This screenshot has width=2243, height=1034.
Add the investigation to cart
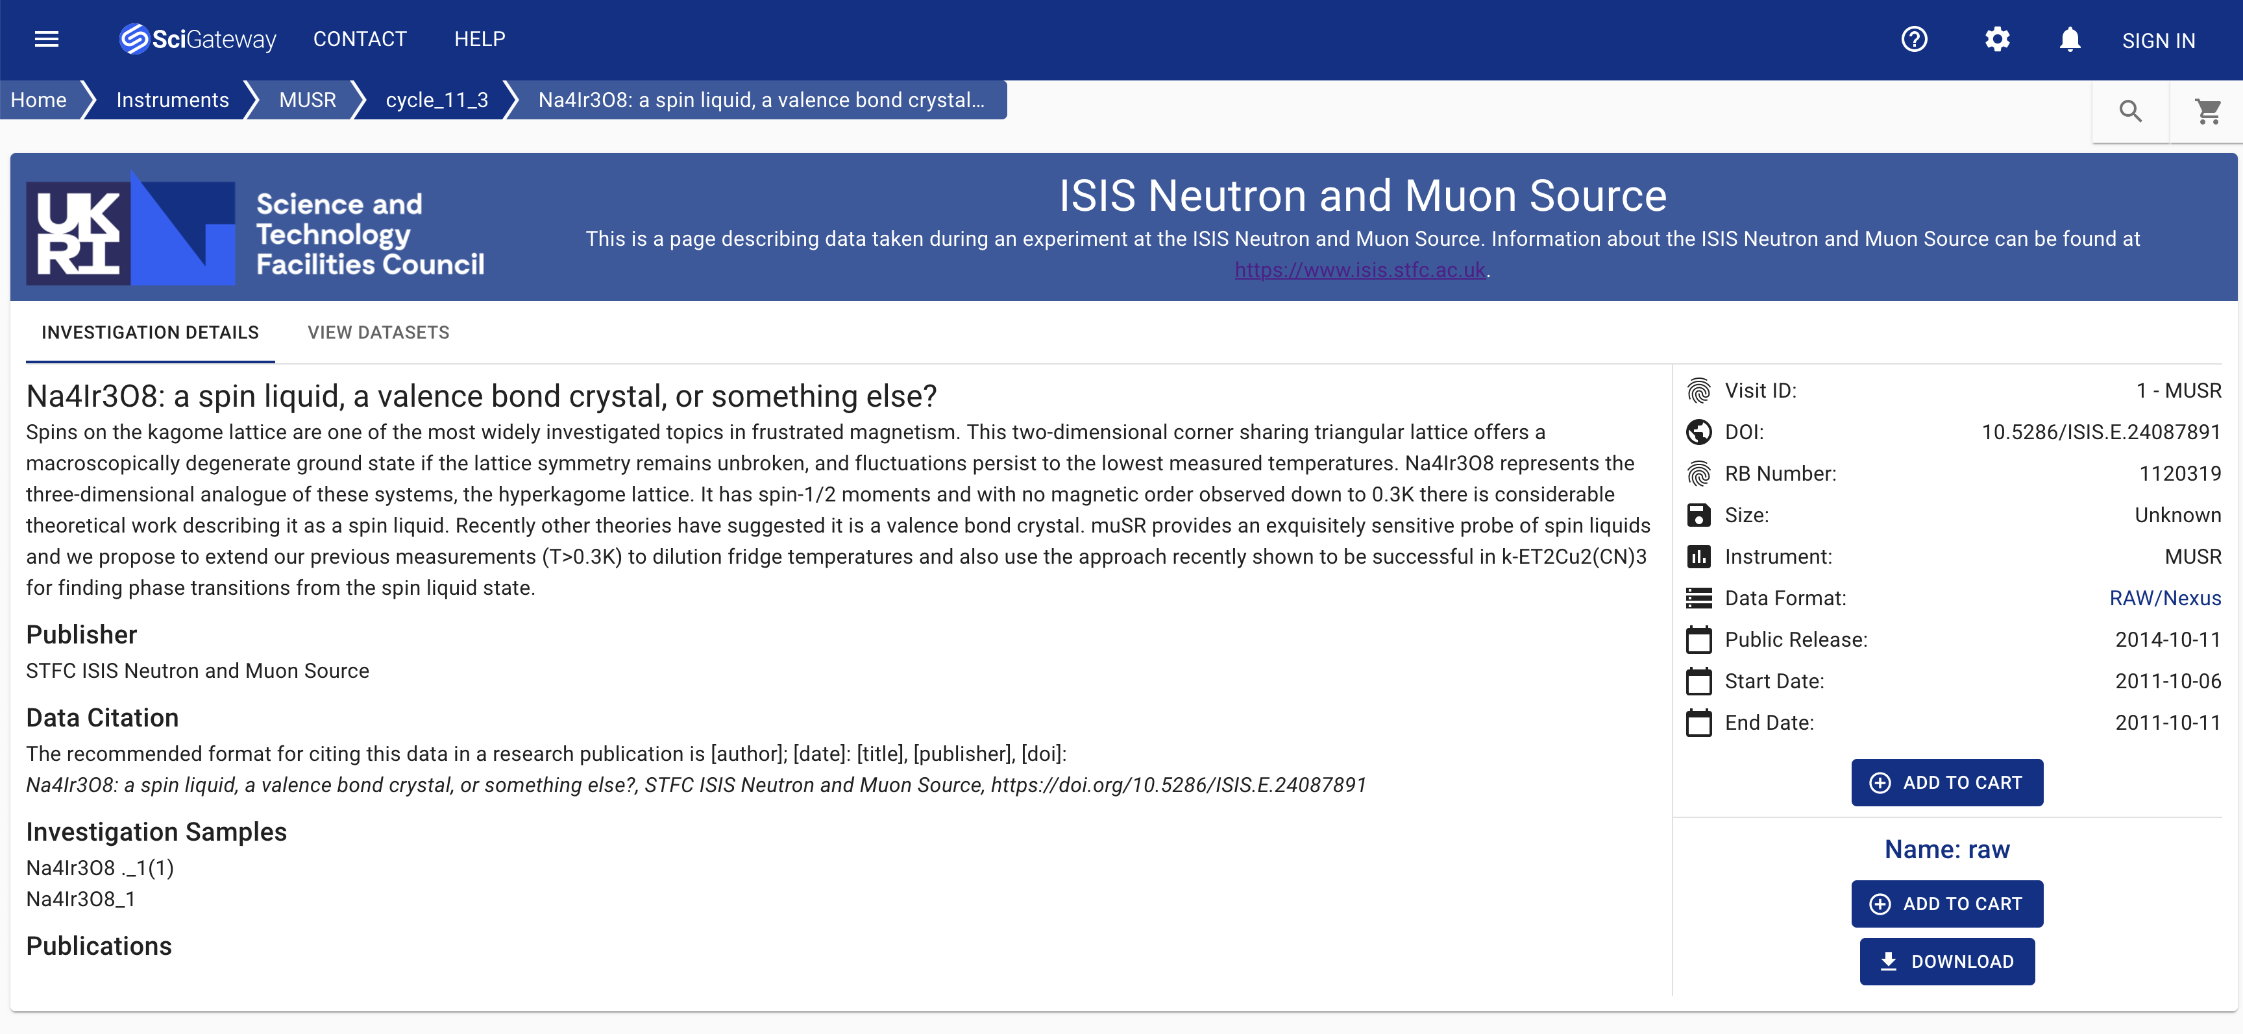point(1946,782)
